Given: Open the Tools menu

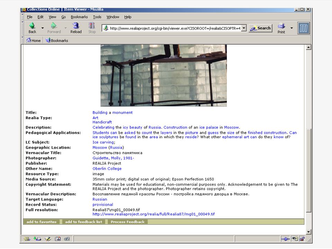Looking at the screenshot, I should point(97,17).
